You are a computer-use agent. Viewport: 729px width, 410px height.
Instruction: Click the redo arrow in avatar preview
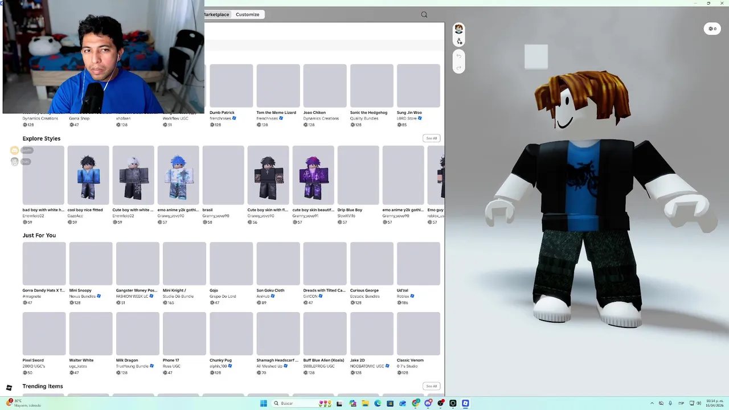click(x=458, y=68)
